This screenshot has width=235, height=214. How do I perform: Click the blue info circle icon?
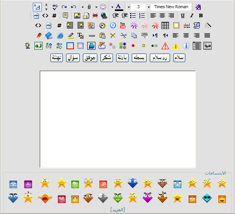[186, 46]
